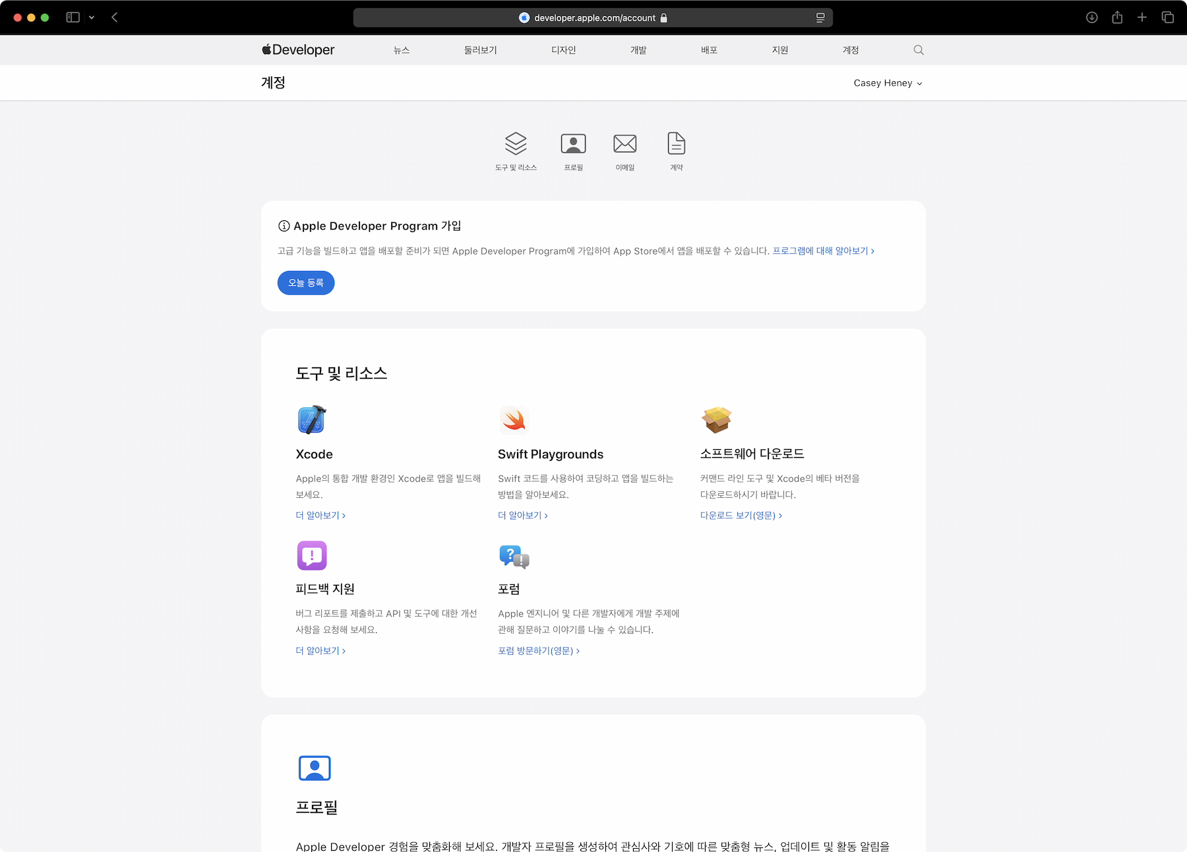The image size is (1187, 852).
Task: Click the Swift Playgrounds bird icon
Action: (x=514, y=420)
